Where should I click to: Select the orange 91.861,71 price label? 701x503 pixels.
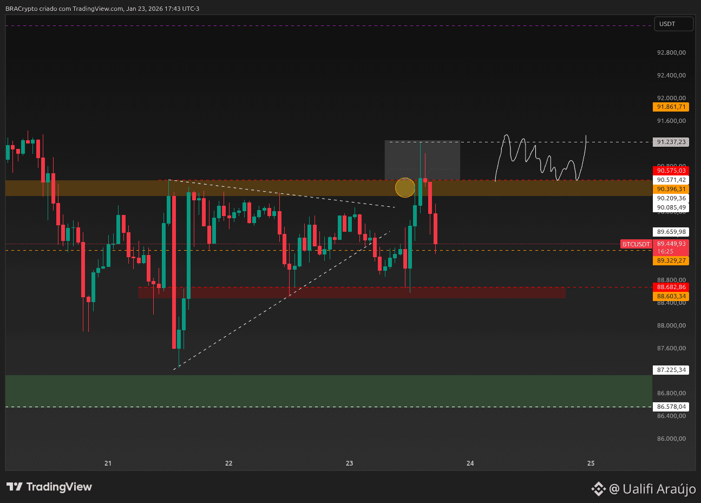tap(671, 107)
